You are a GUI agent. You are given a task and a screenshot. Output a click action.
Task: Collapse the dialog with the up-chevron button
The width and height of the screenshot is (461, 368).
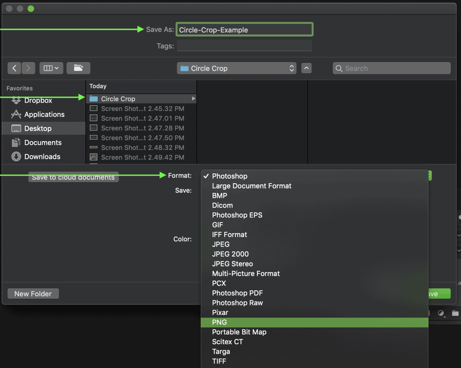pyautogui.click(x=306, y=68)
